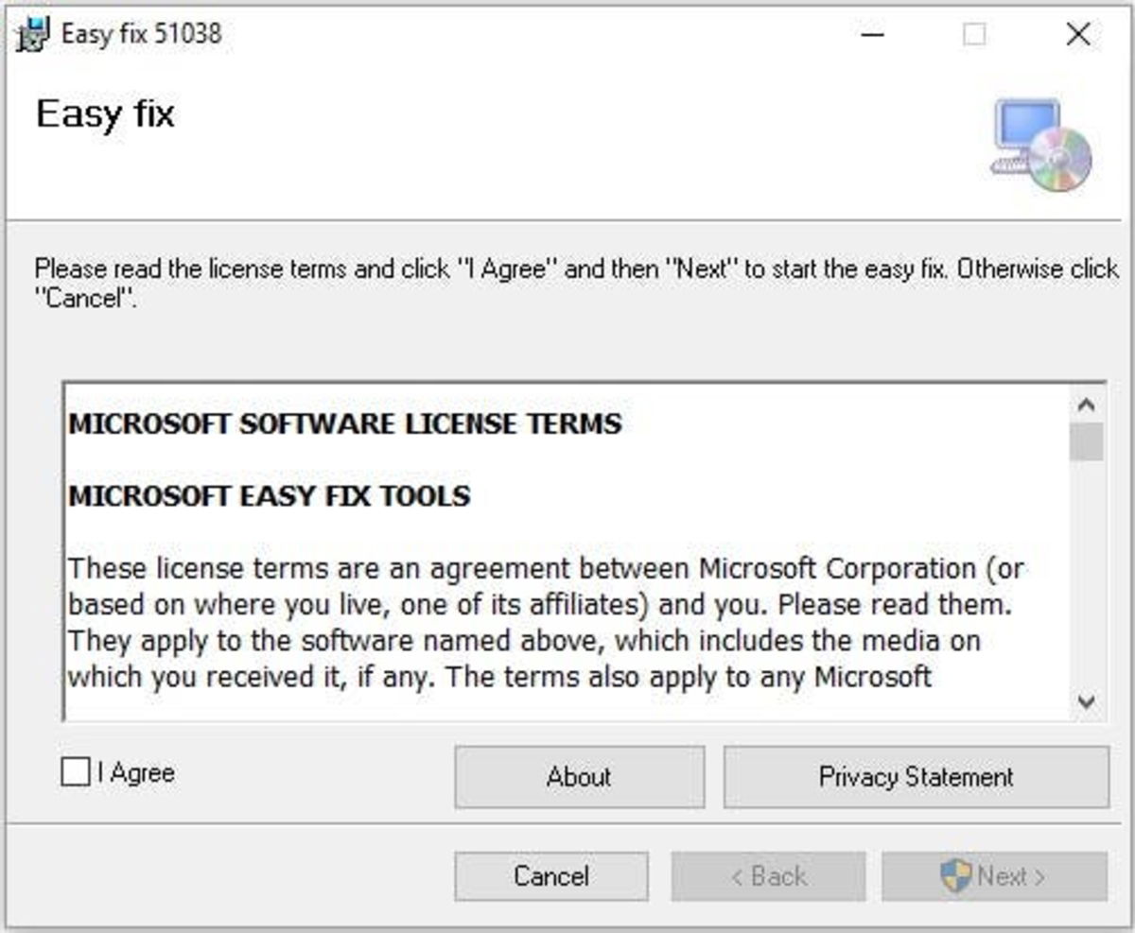Open the About dialog
1135x933 pixels.
(579, 777)
